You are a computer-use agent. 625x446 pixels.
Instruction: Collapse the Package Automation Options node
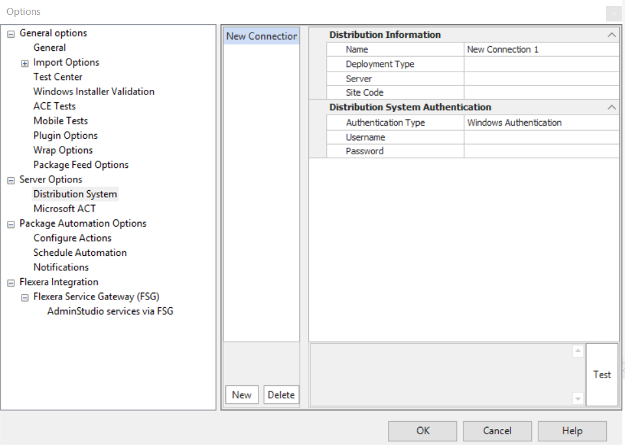(x=11, y=224)
